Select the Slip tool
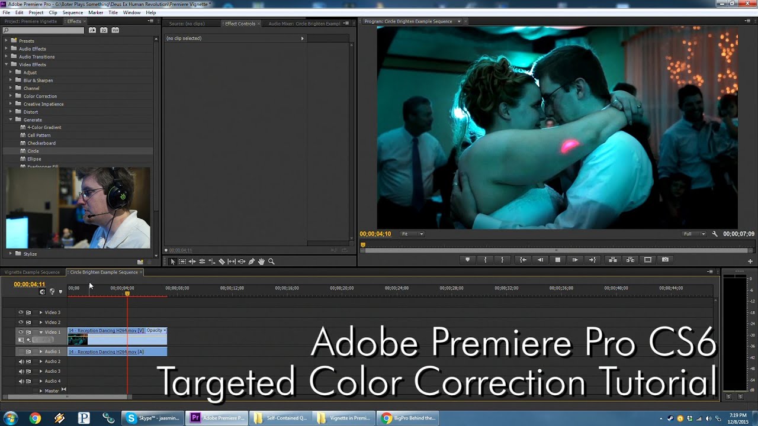Screen dimensions: 758x426 pos(232,262)
